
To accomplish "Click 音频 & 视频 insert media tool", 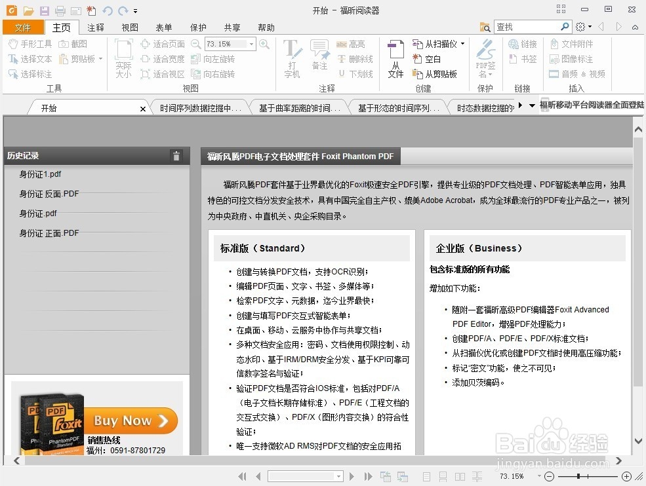I will pyautogui.click(x=577, y=74).
